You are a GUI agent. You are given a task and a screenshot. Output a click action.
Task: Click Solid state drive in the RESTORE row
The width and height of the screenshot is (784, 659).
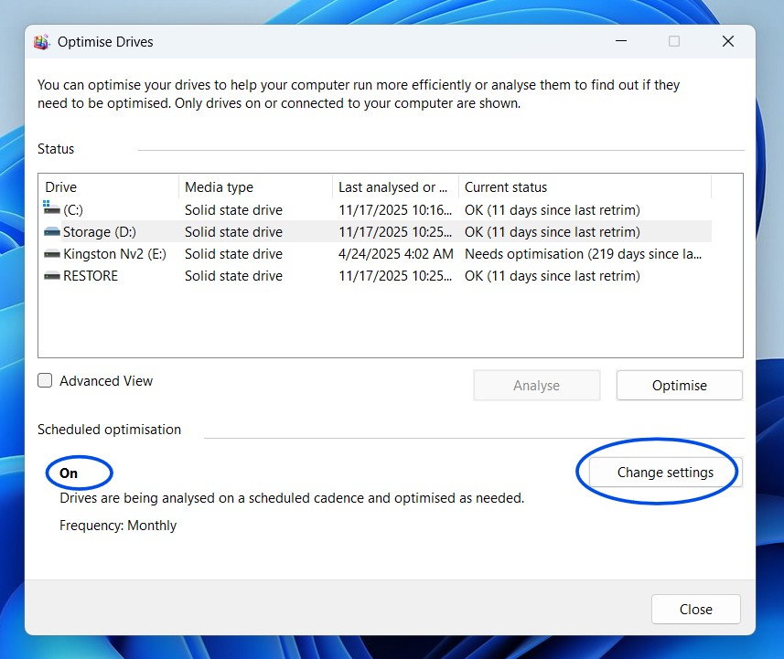[x=233, y=276]
